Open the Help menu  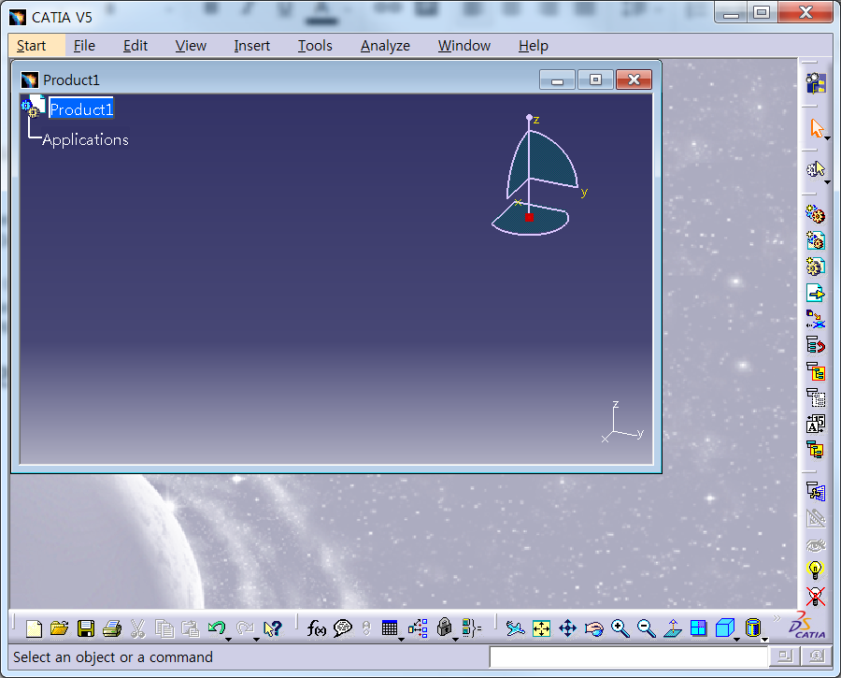(x=534, y=46)
